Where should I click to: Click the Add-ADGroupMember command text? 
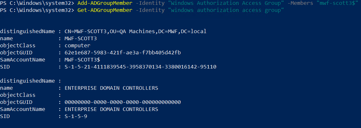tap(105, 3)
